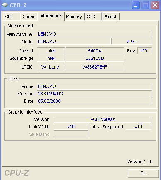Click the Max. Supported label
161x180 pixels.
107,127
